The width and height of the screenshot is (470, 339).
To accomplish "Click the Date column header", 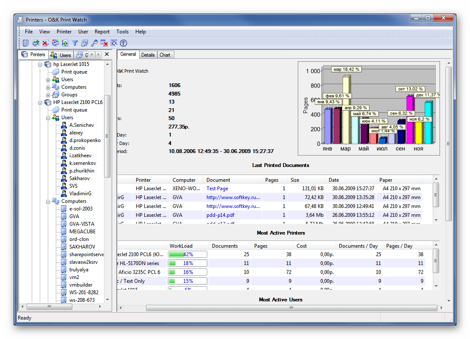I will click(x=350, y=180).
